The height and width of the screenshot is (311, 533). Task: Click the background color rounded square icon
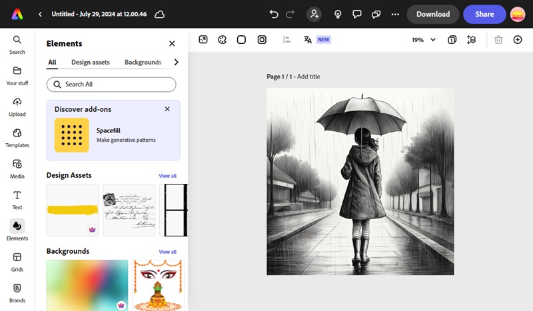241,40
